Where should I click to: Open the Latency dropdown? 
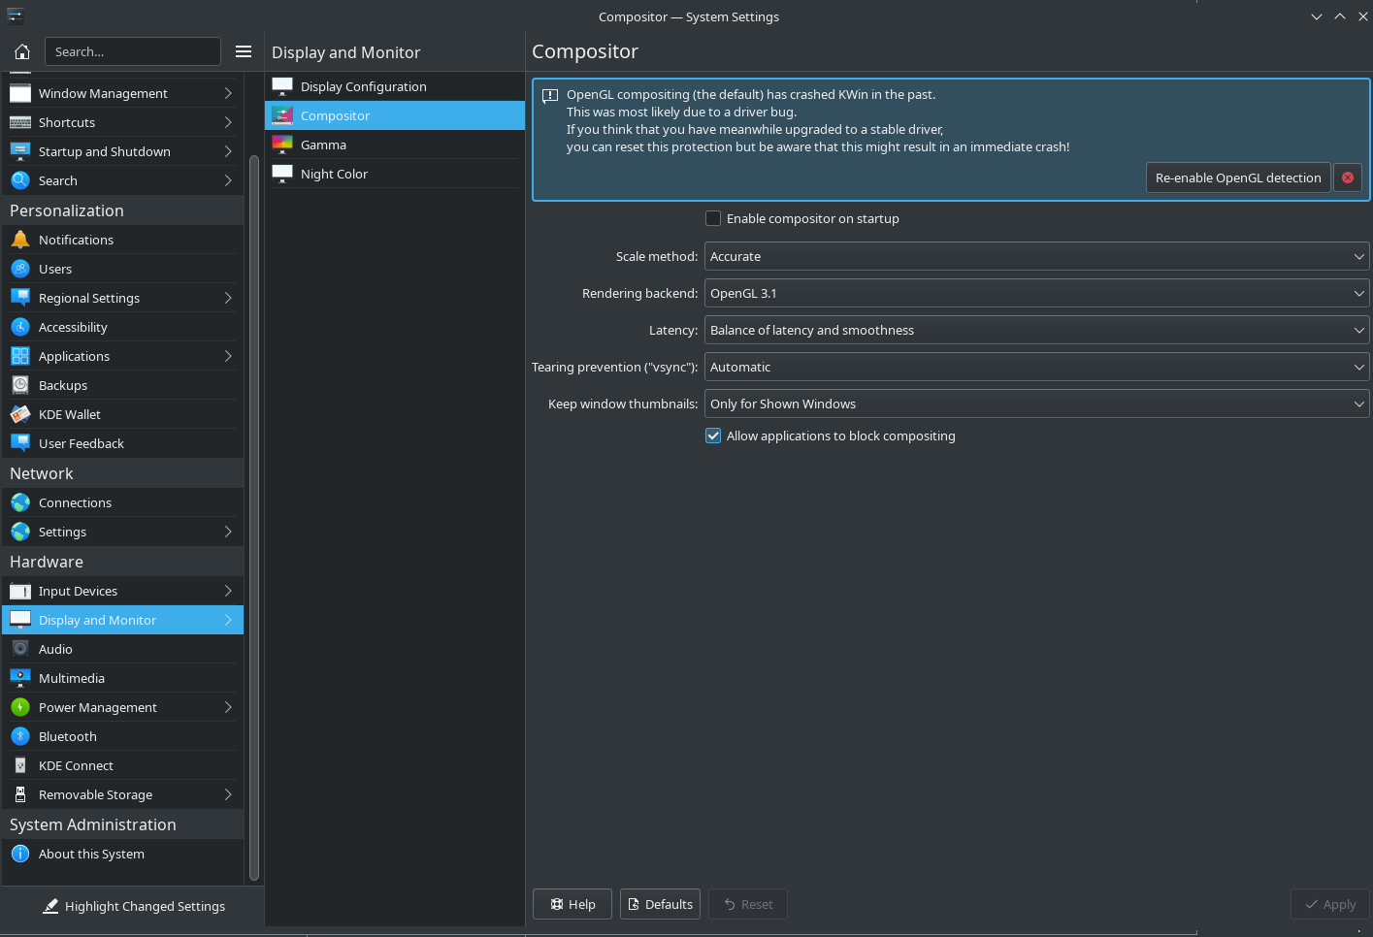pyautogui.click(x=1036, y=330)
